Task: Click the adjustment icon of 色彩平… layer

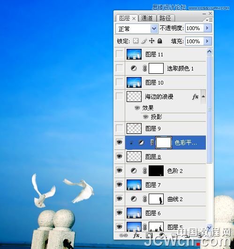Action: (x=141, y=143)
